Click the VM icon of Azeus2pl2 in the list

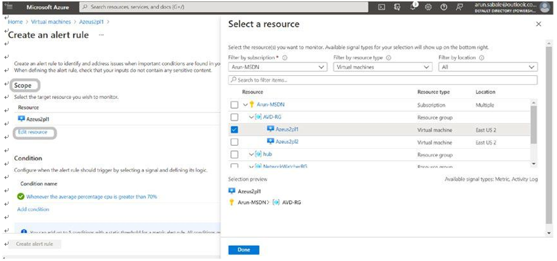point(271,141)
